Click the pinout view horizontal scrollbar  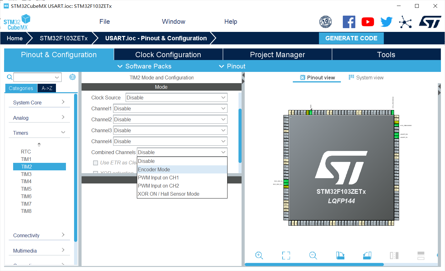[x=314, y=264]
